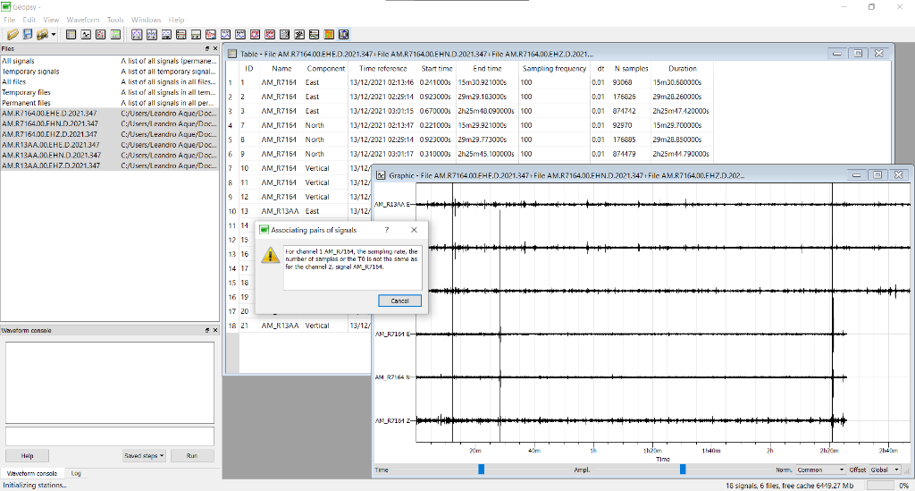This screenshot has width=915, height=491.
Task: Undock the Waveform console panel
Action: pos(207,330)
